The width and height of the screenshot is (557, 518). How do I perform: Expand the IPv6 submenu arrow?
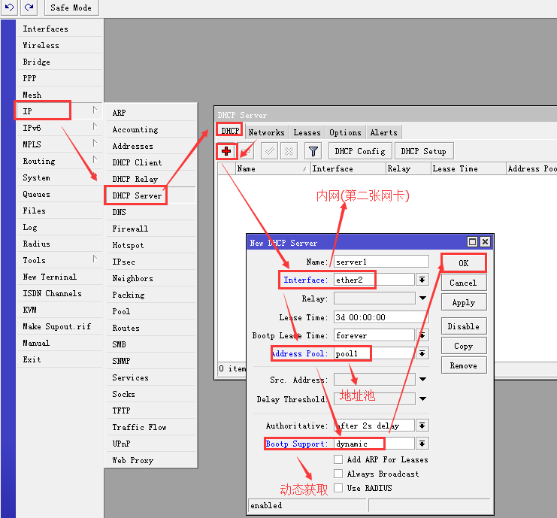tap(95, 126)
